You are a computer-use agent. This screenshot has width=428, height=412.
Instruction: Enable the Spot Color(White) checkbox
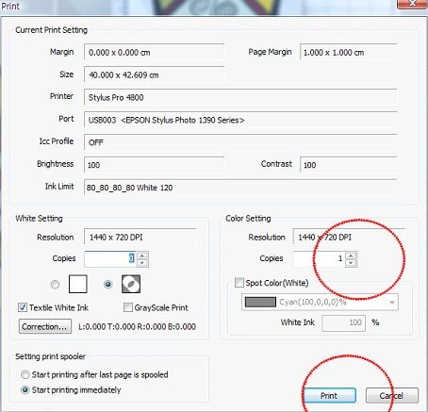(239, 283)
